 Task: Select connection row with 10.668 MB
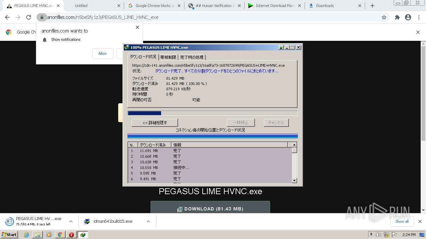(x=210, y=156)
